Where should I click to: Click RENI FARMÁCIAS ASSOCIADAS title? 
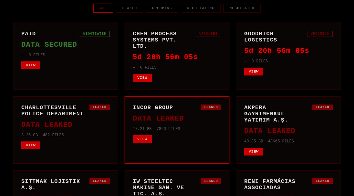(x=270, y=185)
